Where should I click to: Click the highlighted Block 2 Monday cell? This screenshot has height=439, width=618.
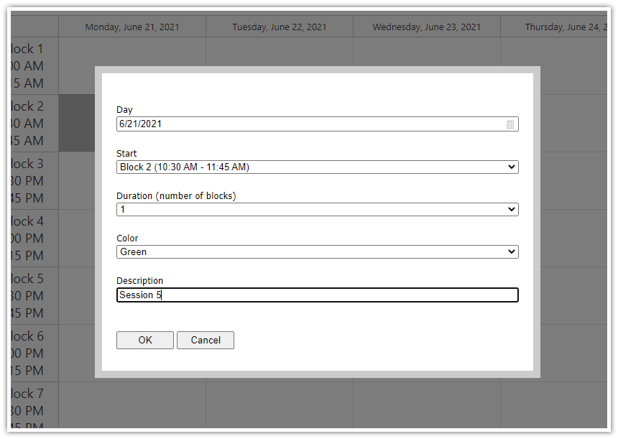tap(77, 122)
